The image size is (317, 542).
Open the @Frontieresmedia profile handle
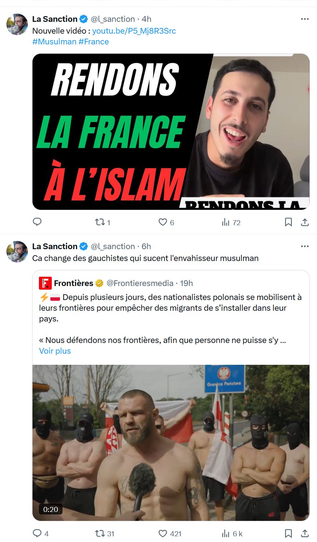pos(140,283)
